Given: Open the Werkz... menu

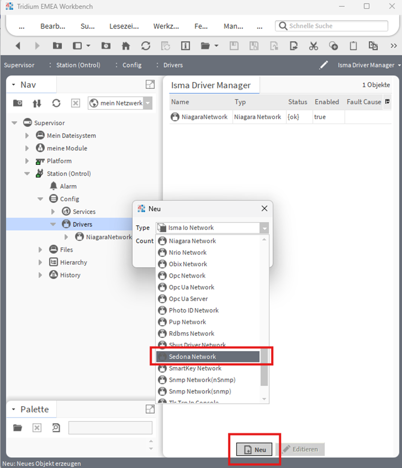Looking at the screenshot, I should tap(166, 27).
